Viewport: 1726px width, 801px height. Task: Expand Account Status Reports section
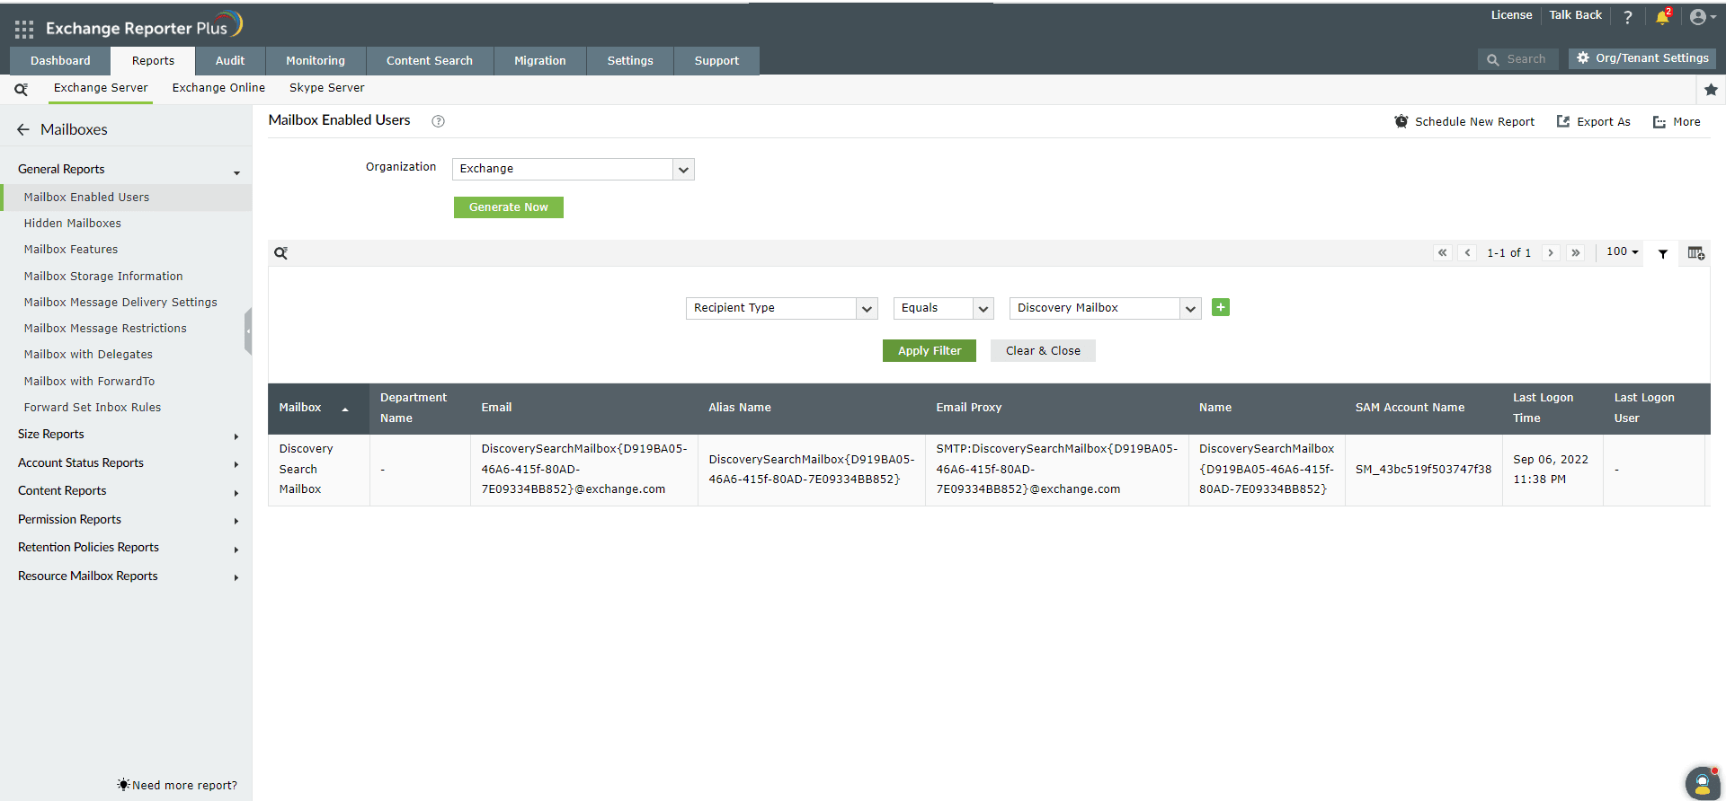tap(126, 463)
